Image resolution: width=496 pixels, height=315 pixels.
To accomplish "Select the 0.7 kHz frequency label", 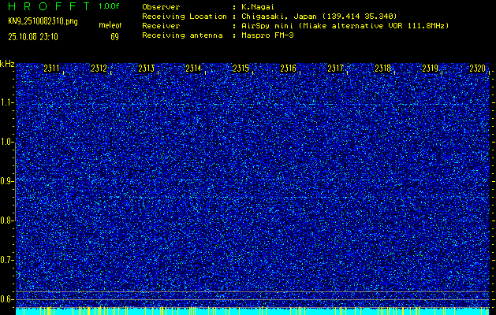I will (7, 259).
